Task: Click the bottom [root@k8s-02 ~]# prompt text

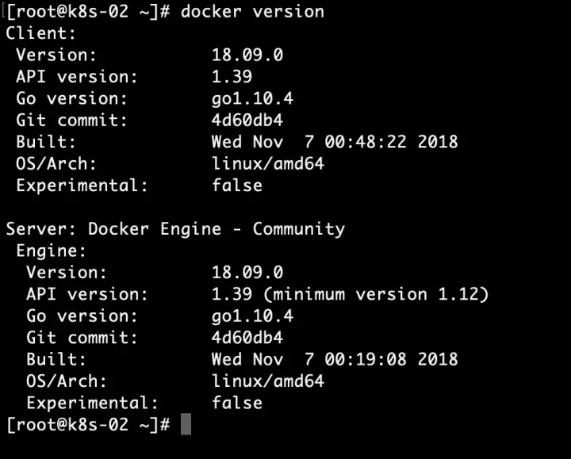Action: [x=87, y=424]
